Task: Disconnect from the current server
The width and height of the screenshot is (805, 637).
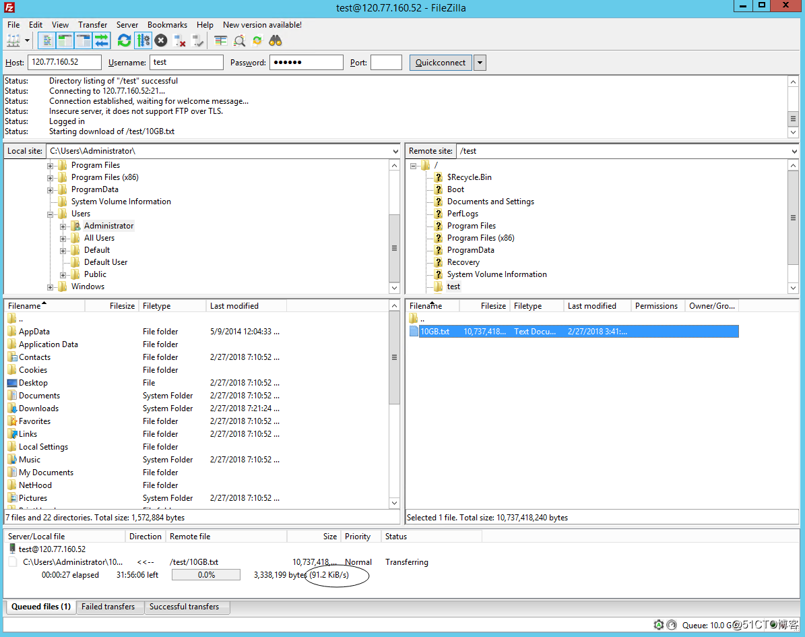Action: click(179, 40)
